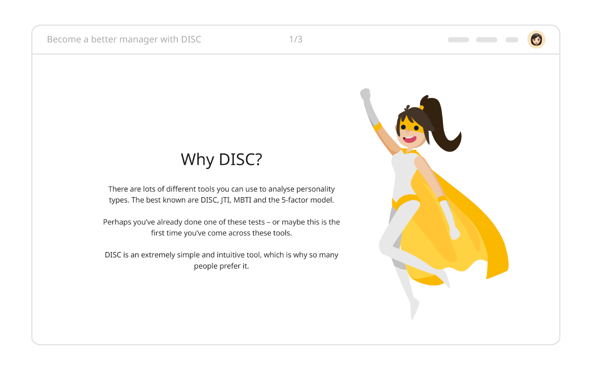Click the middle gray placeholder pill in header
591x373 pixels.
(x=486, y=40)
